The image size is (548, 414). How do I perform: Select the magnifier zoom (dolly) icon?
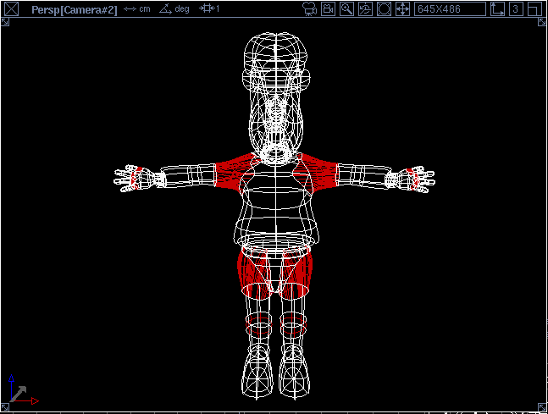pos(346,9)
